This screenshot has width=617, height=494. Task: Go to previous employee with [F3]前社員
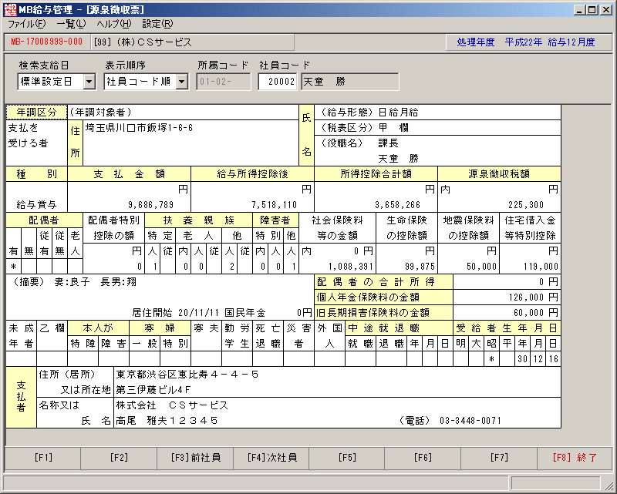coord(196,458)
